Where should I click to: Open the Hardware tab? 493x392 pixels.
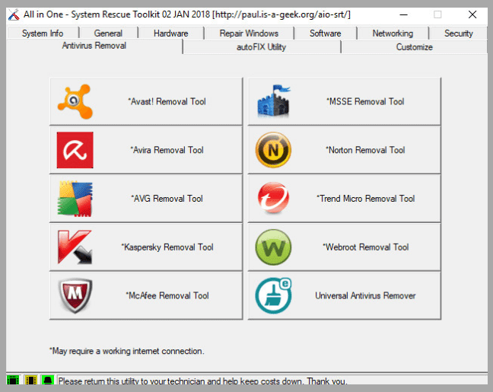point(170,33)
